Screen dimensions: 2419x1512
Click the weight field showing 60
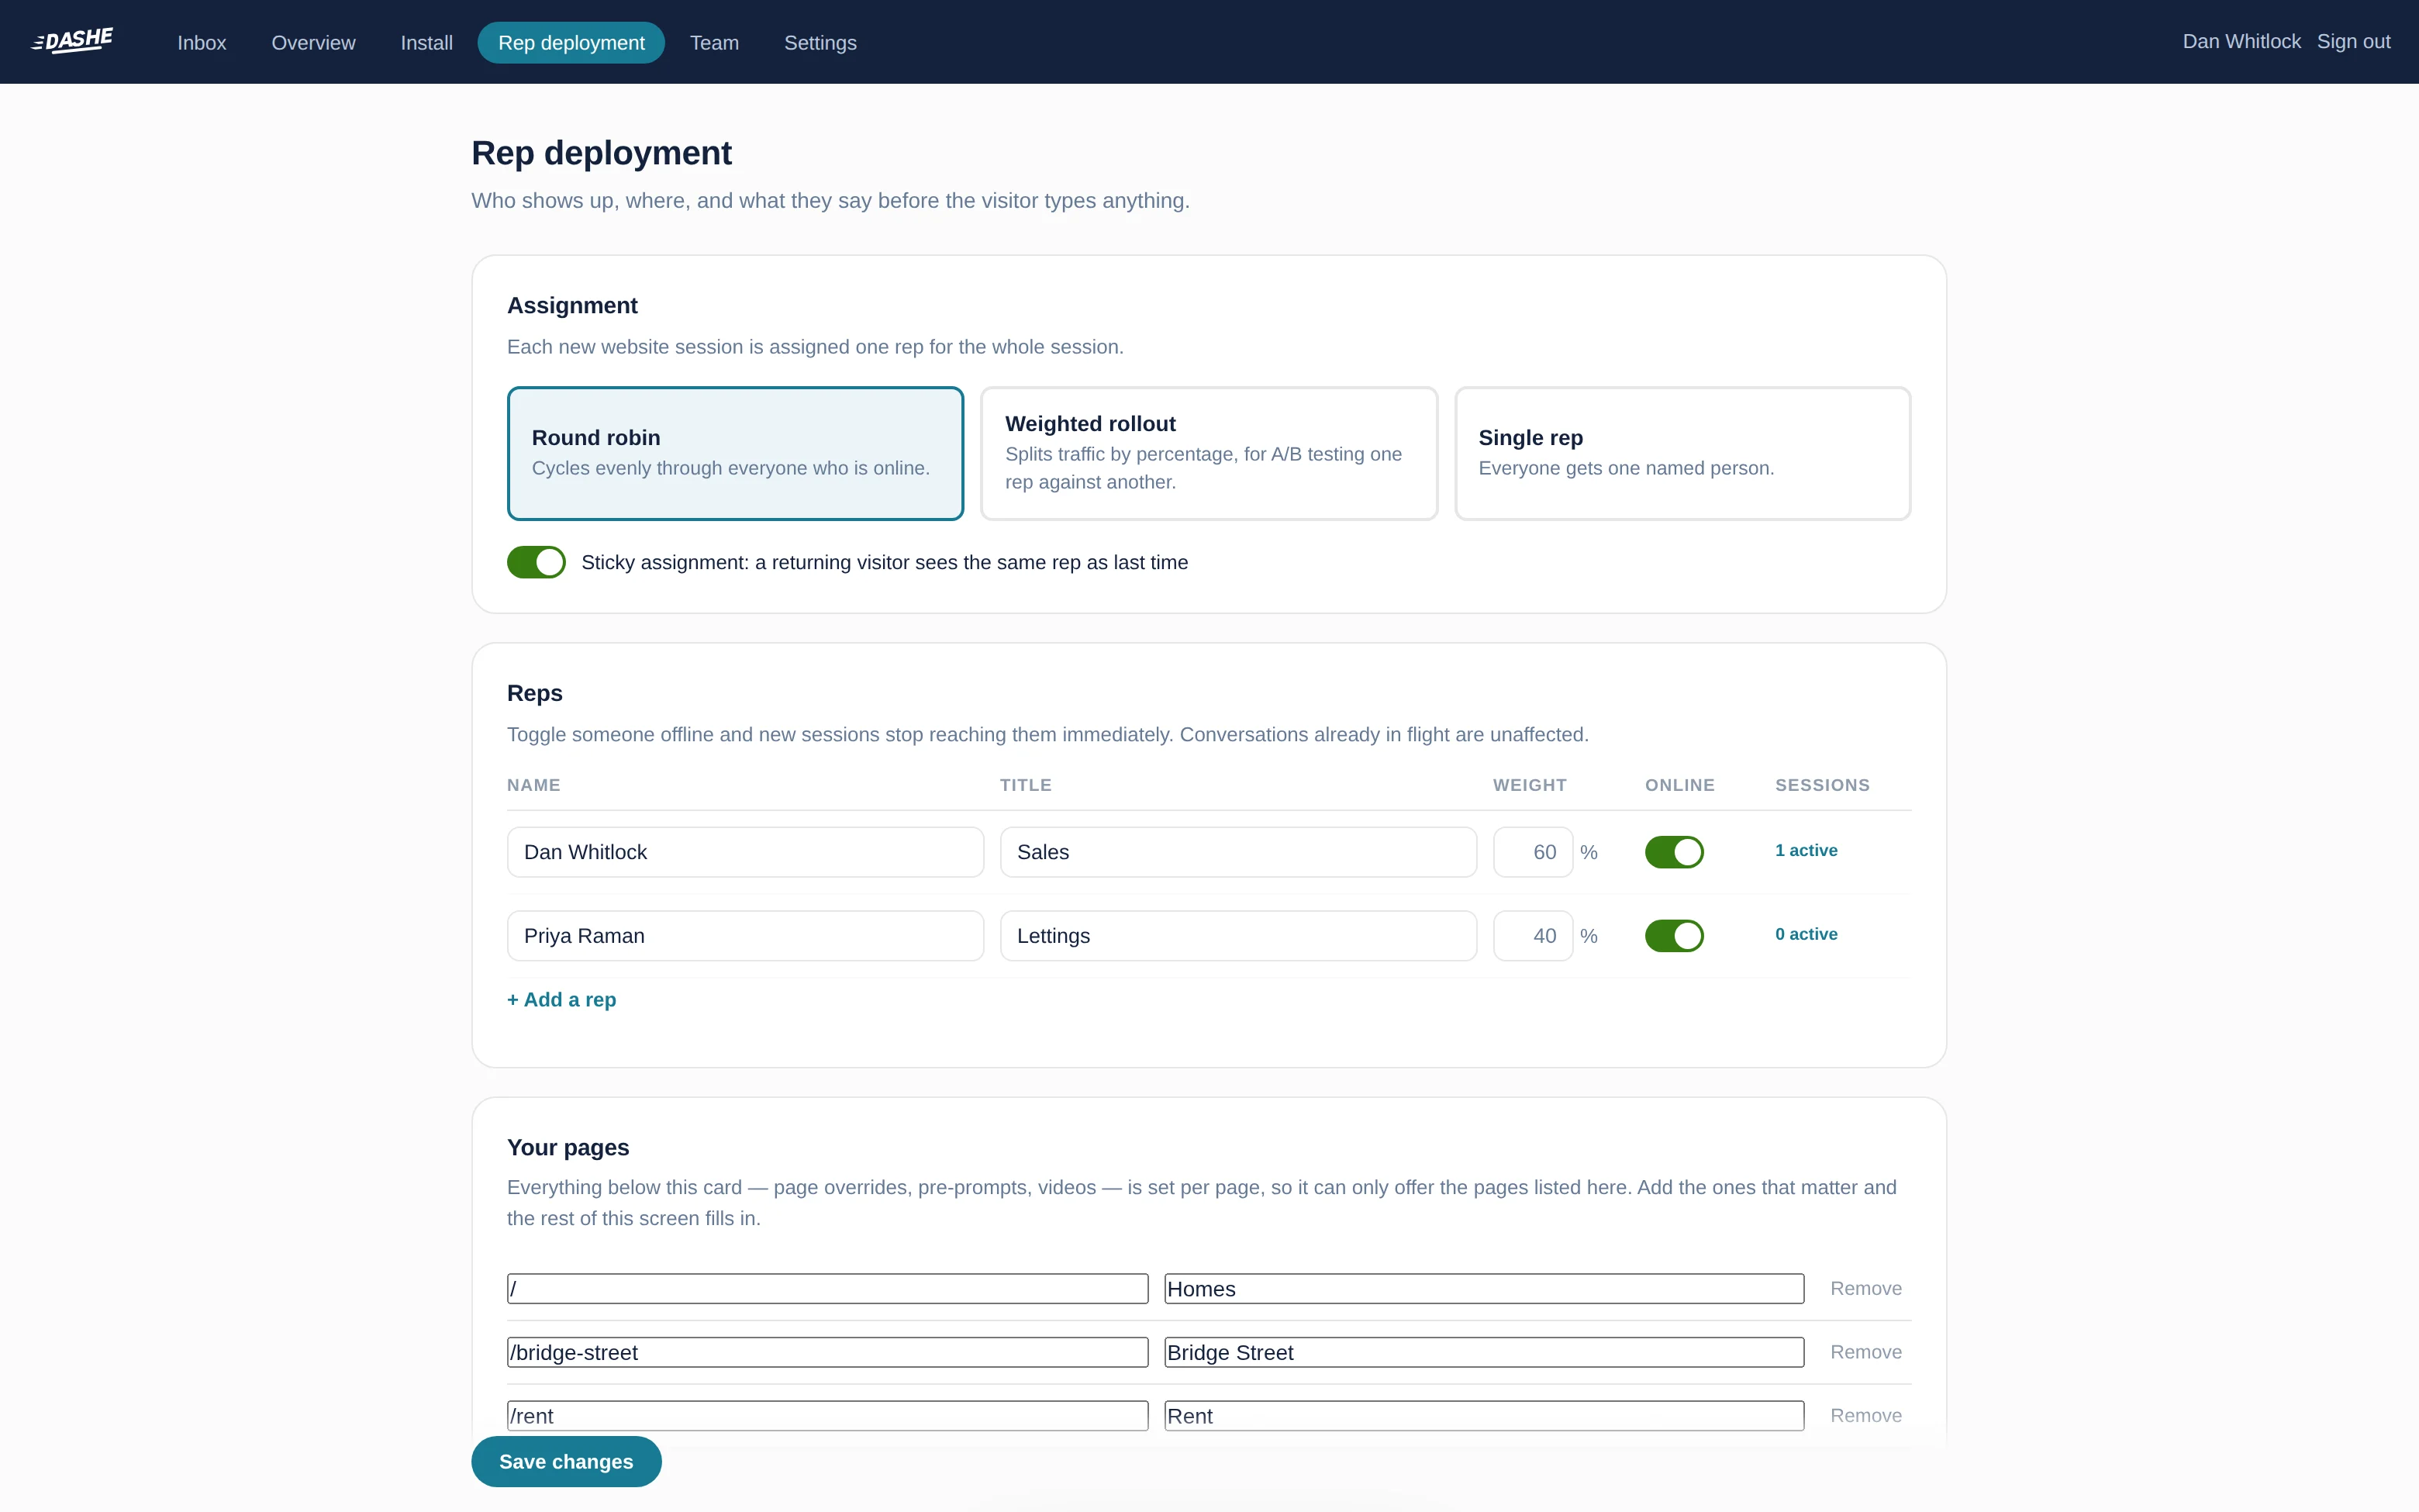point(1532,852)
